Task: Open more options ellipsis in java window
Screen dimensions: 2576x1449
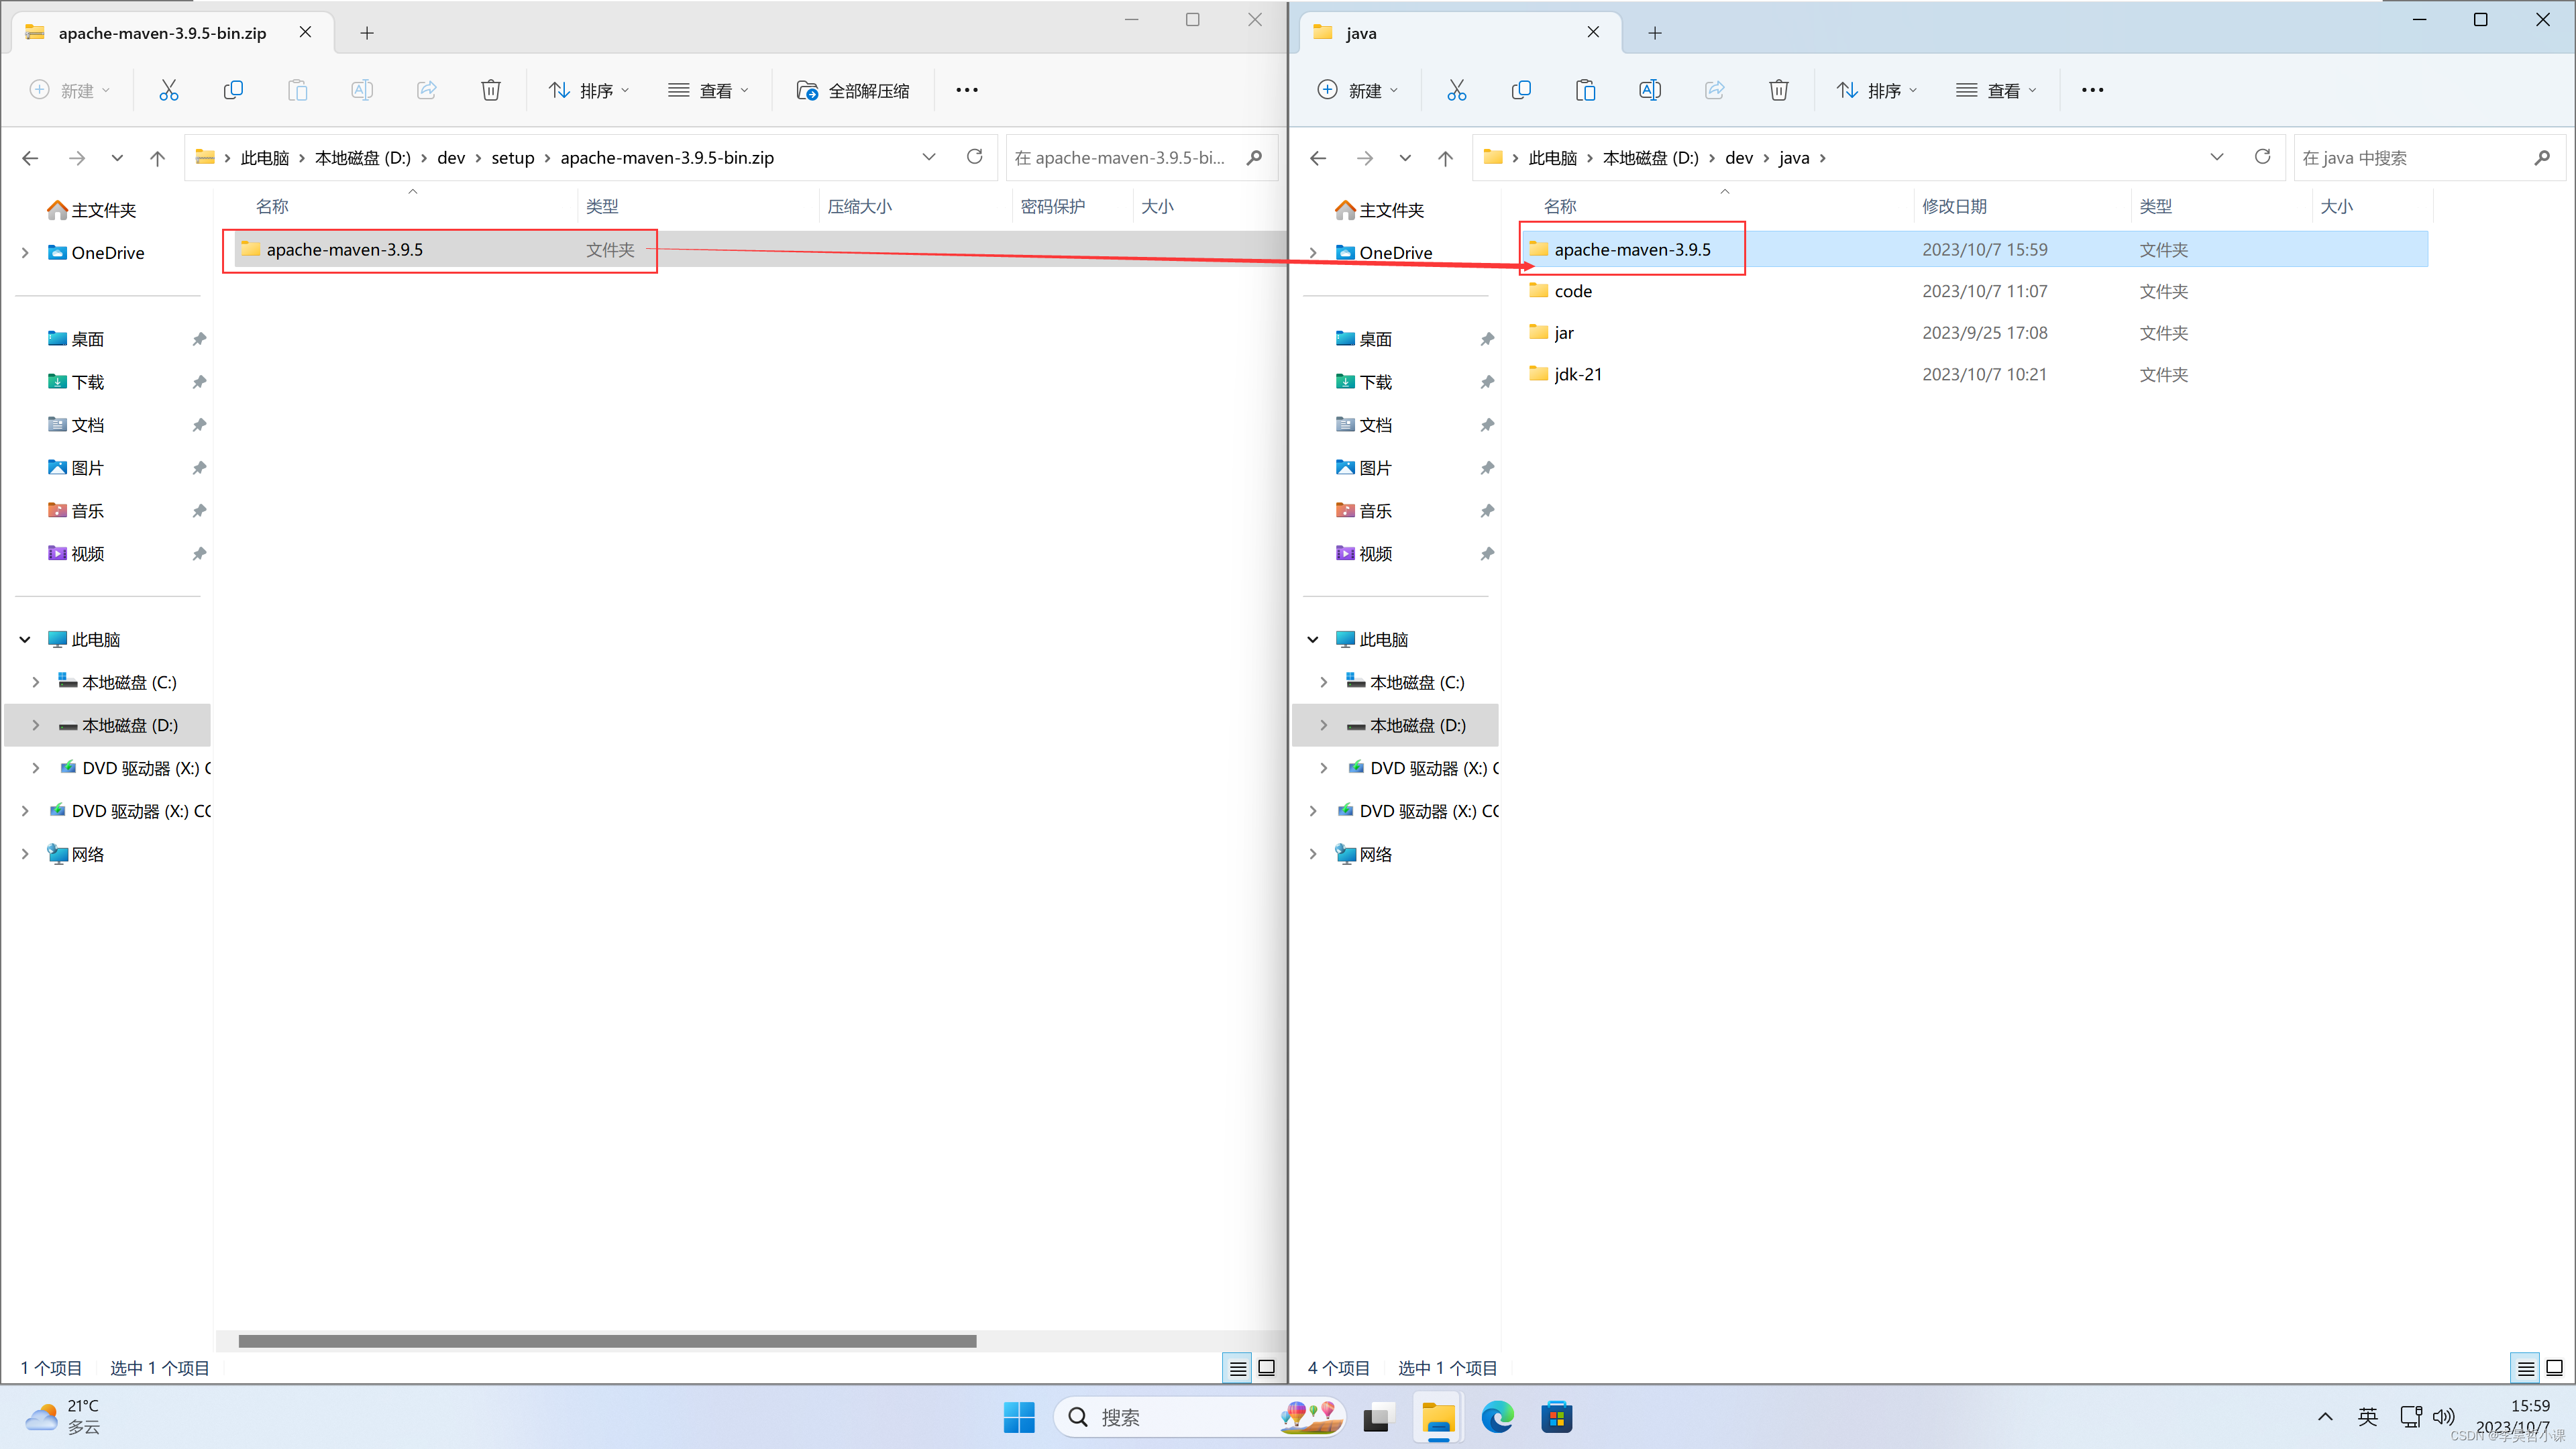Action: (2092, 90)
